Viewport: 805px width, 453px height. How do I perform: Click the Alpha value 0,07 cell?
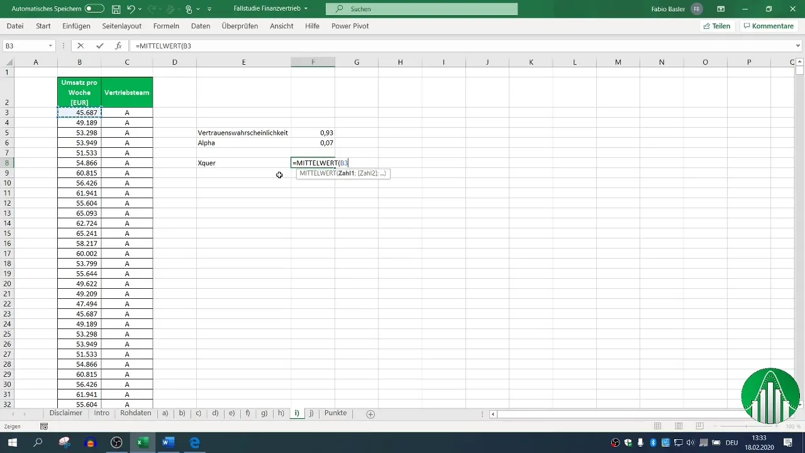pyautogui.click(x=313, y=143)
